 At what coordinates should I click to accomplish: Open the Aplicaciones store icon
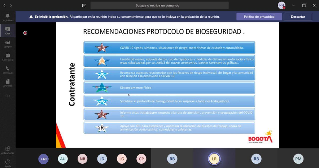8,150
